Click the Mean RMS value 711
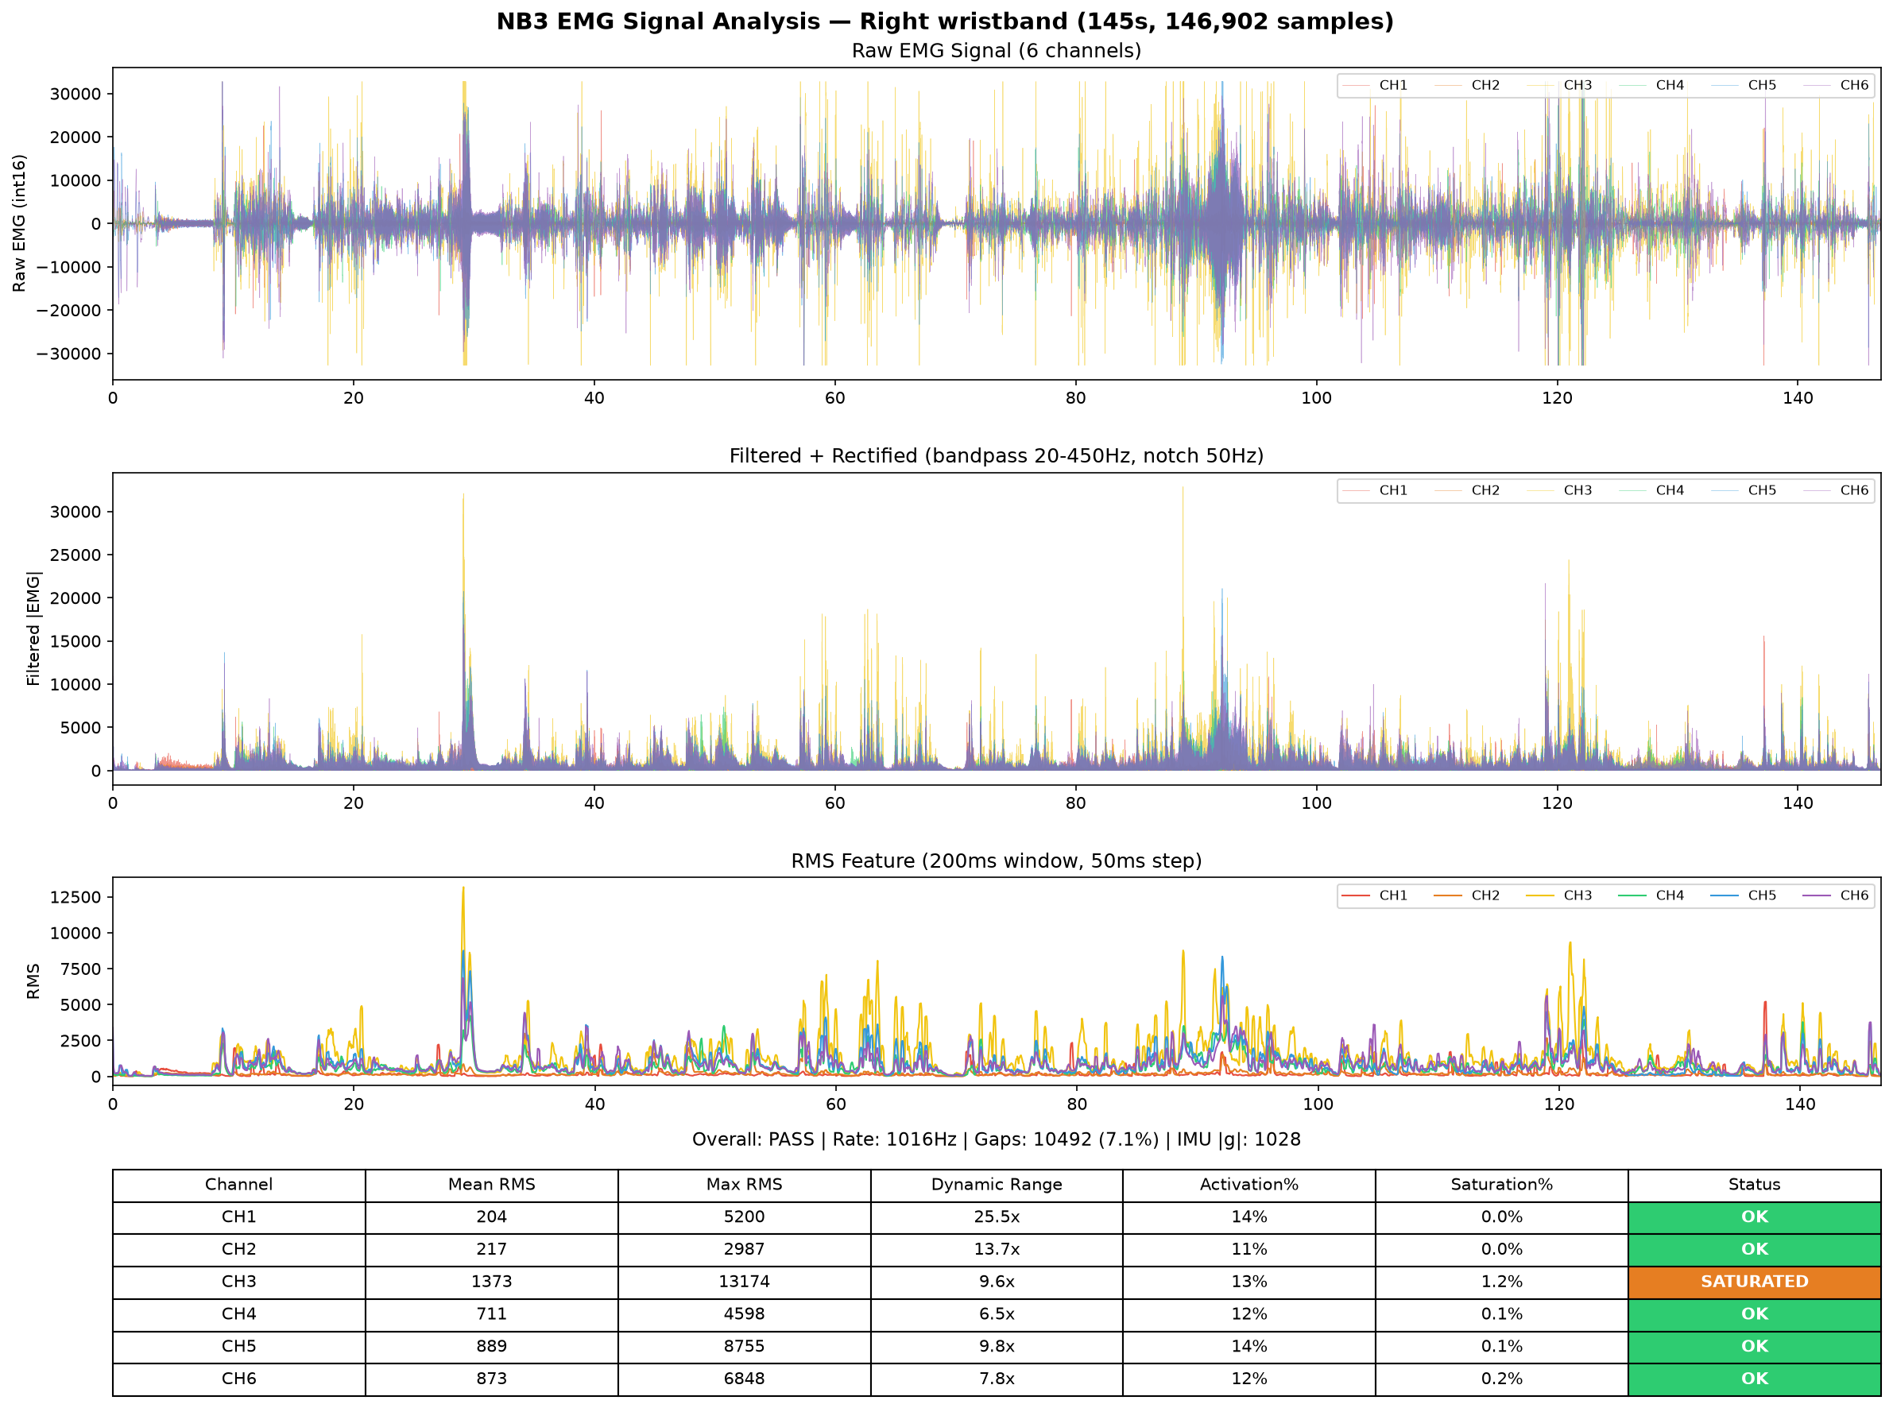1893x1408 pixels. click(492, 1314)
